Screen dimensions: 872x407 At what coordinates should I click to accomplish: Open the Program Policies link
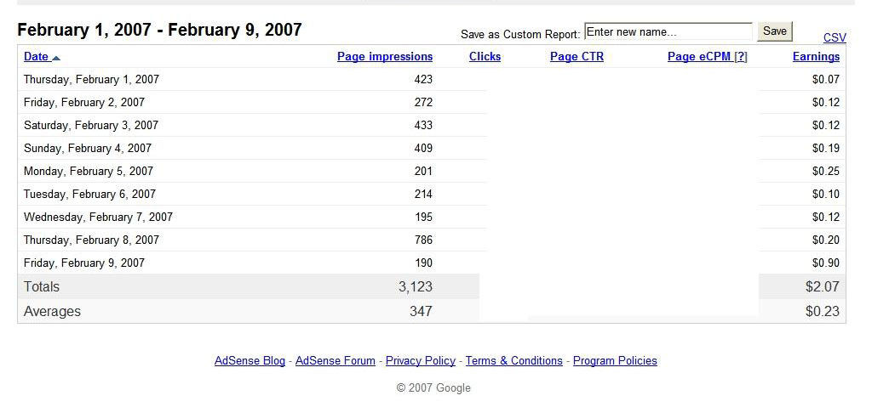pos(615,361)
